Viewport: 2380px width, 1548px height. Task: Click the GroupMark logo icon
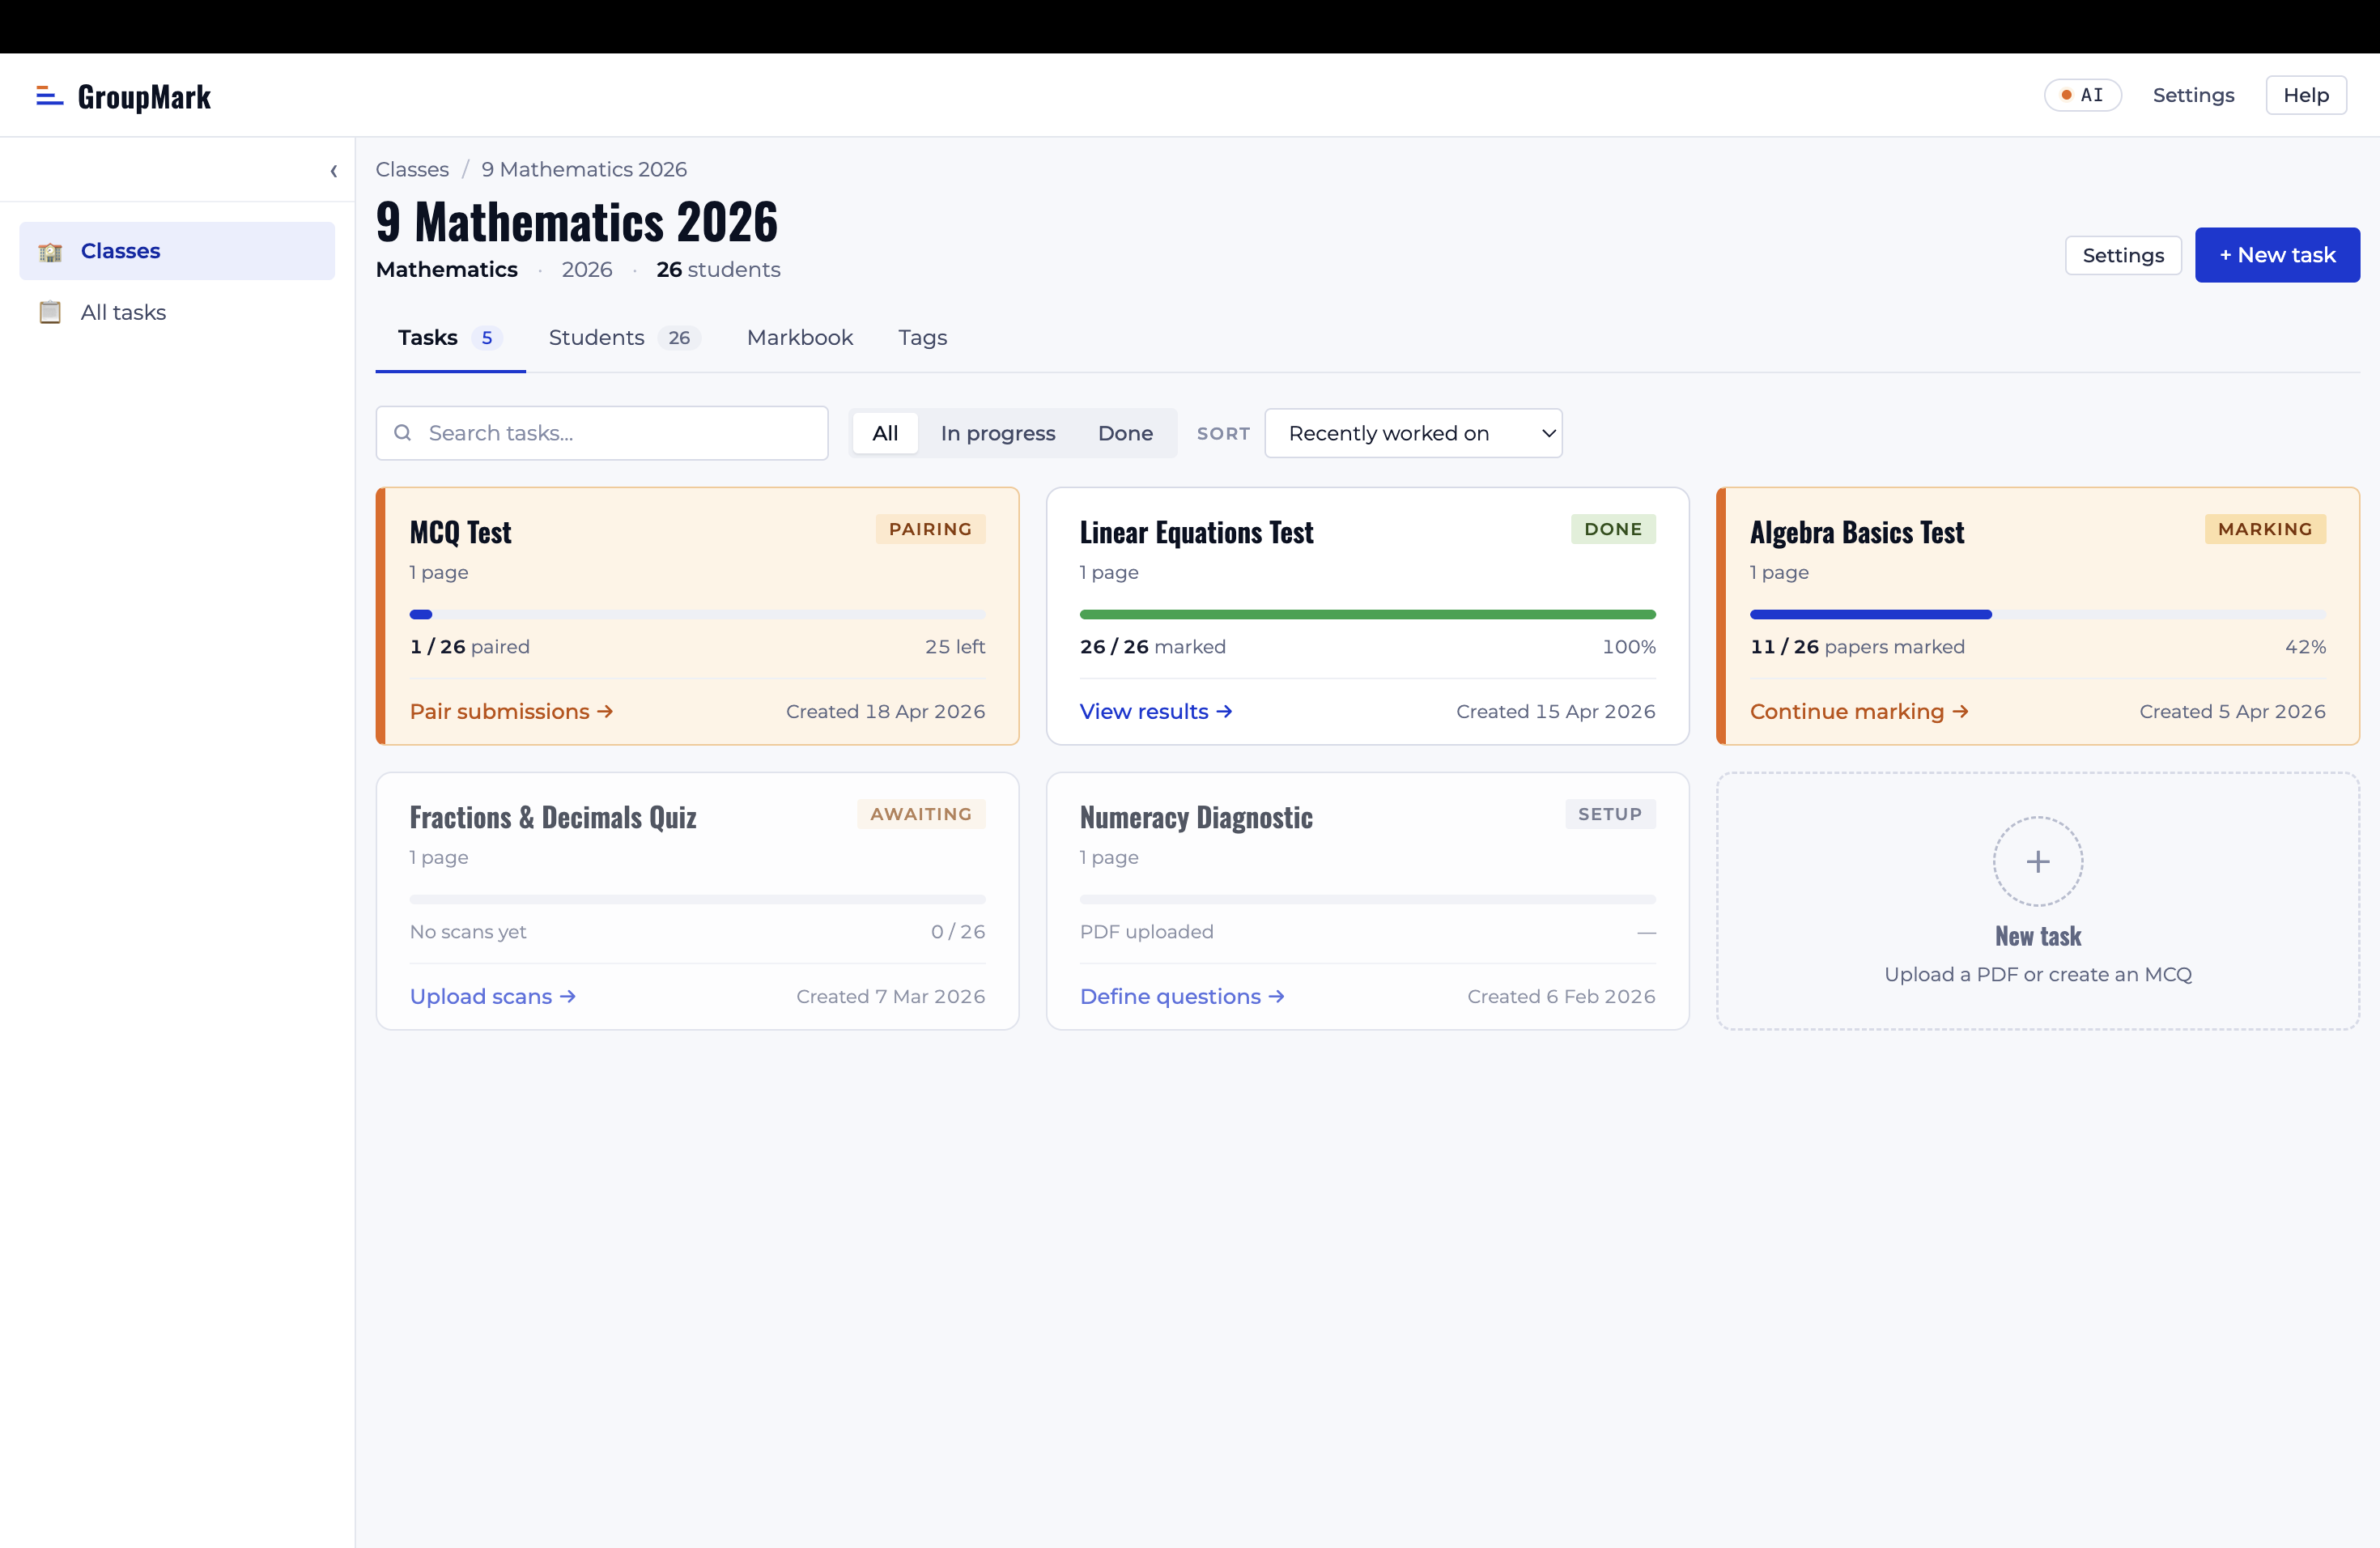point(47,95)
